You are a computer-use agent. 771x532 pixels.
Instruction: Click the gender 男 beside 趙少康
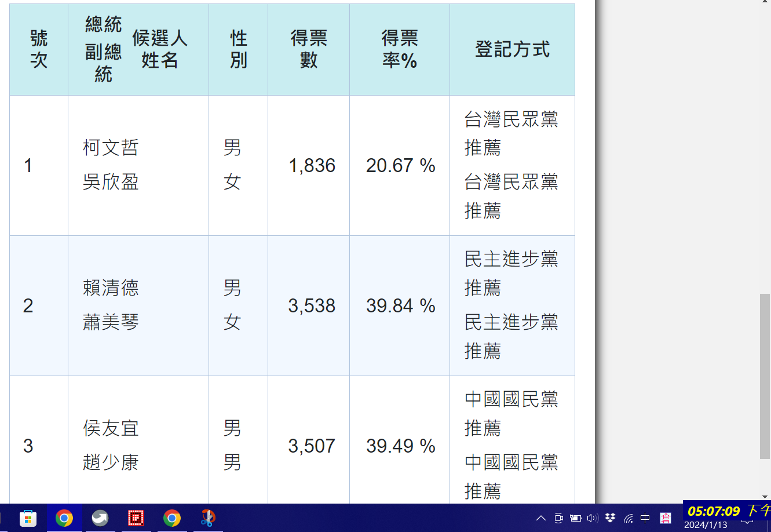point(232,463)
